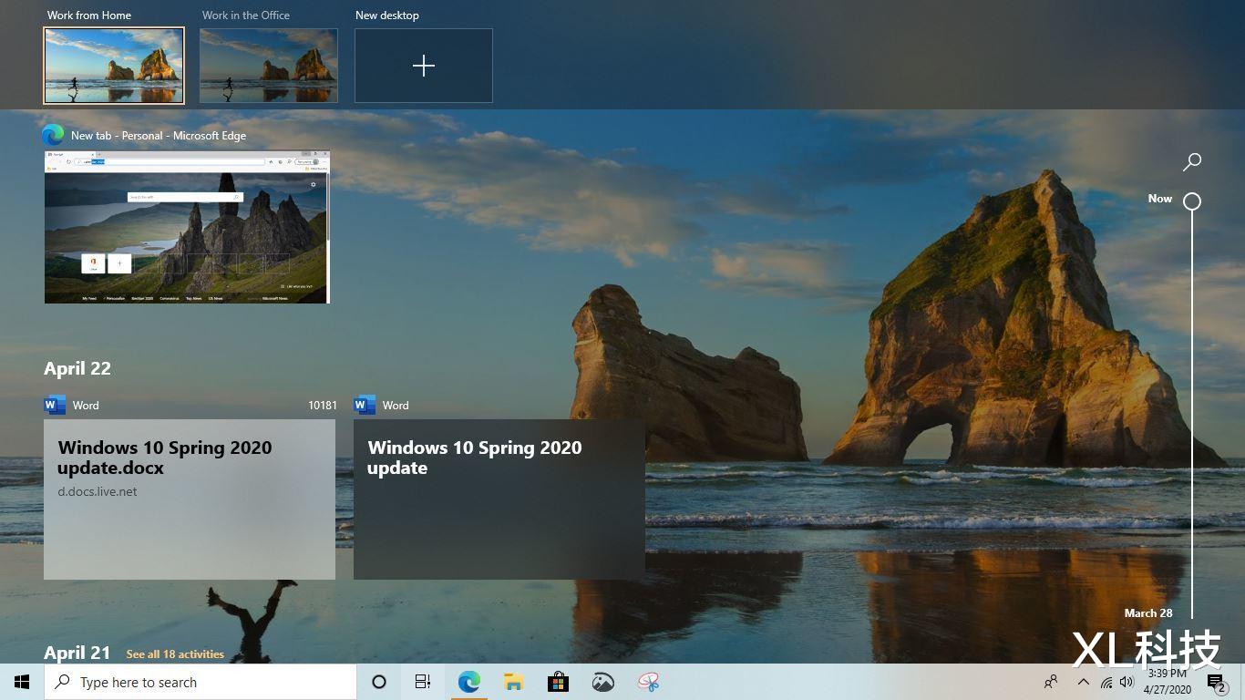Screen dimensions: 1245x700
Task: Open Cortana from the taskbar circle icon
Action: click(x=379, y=682)
